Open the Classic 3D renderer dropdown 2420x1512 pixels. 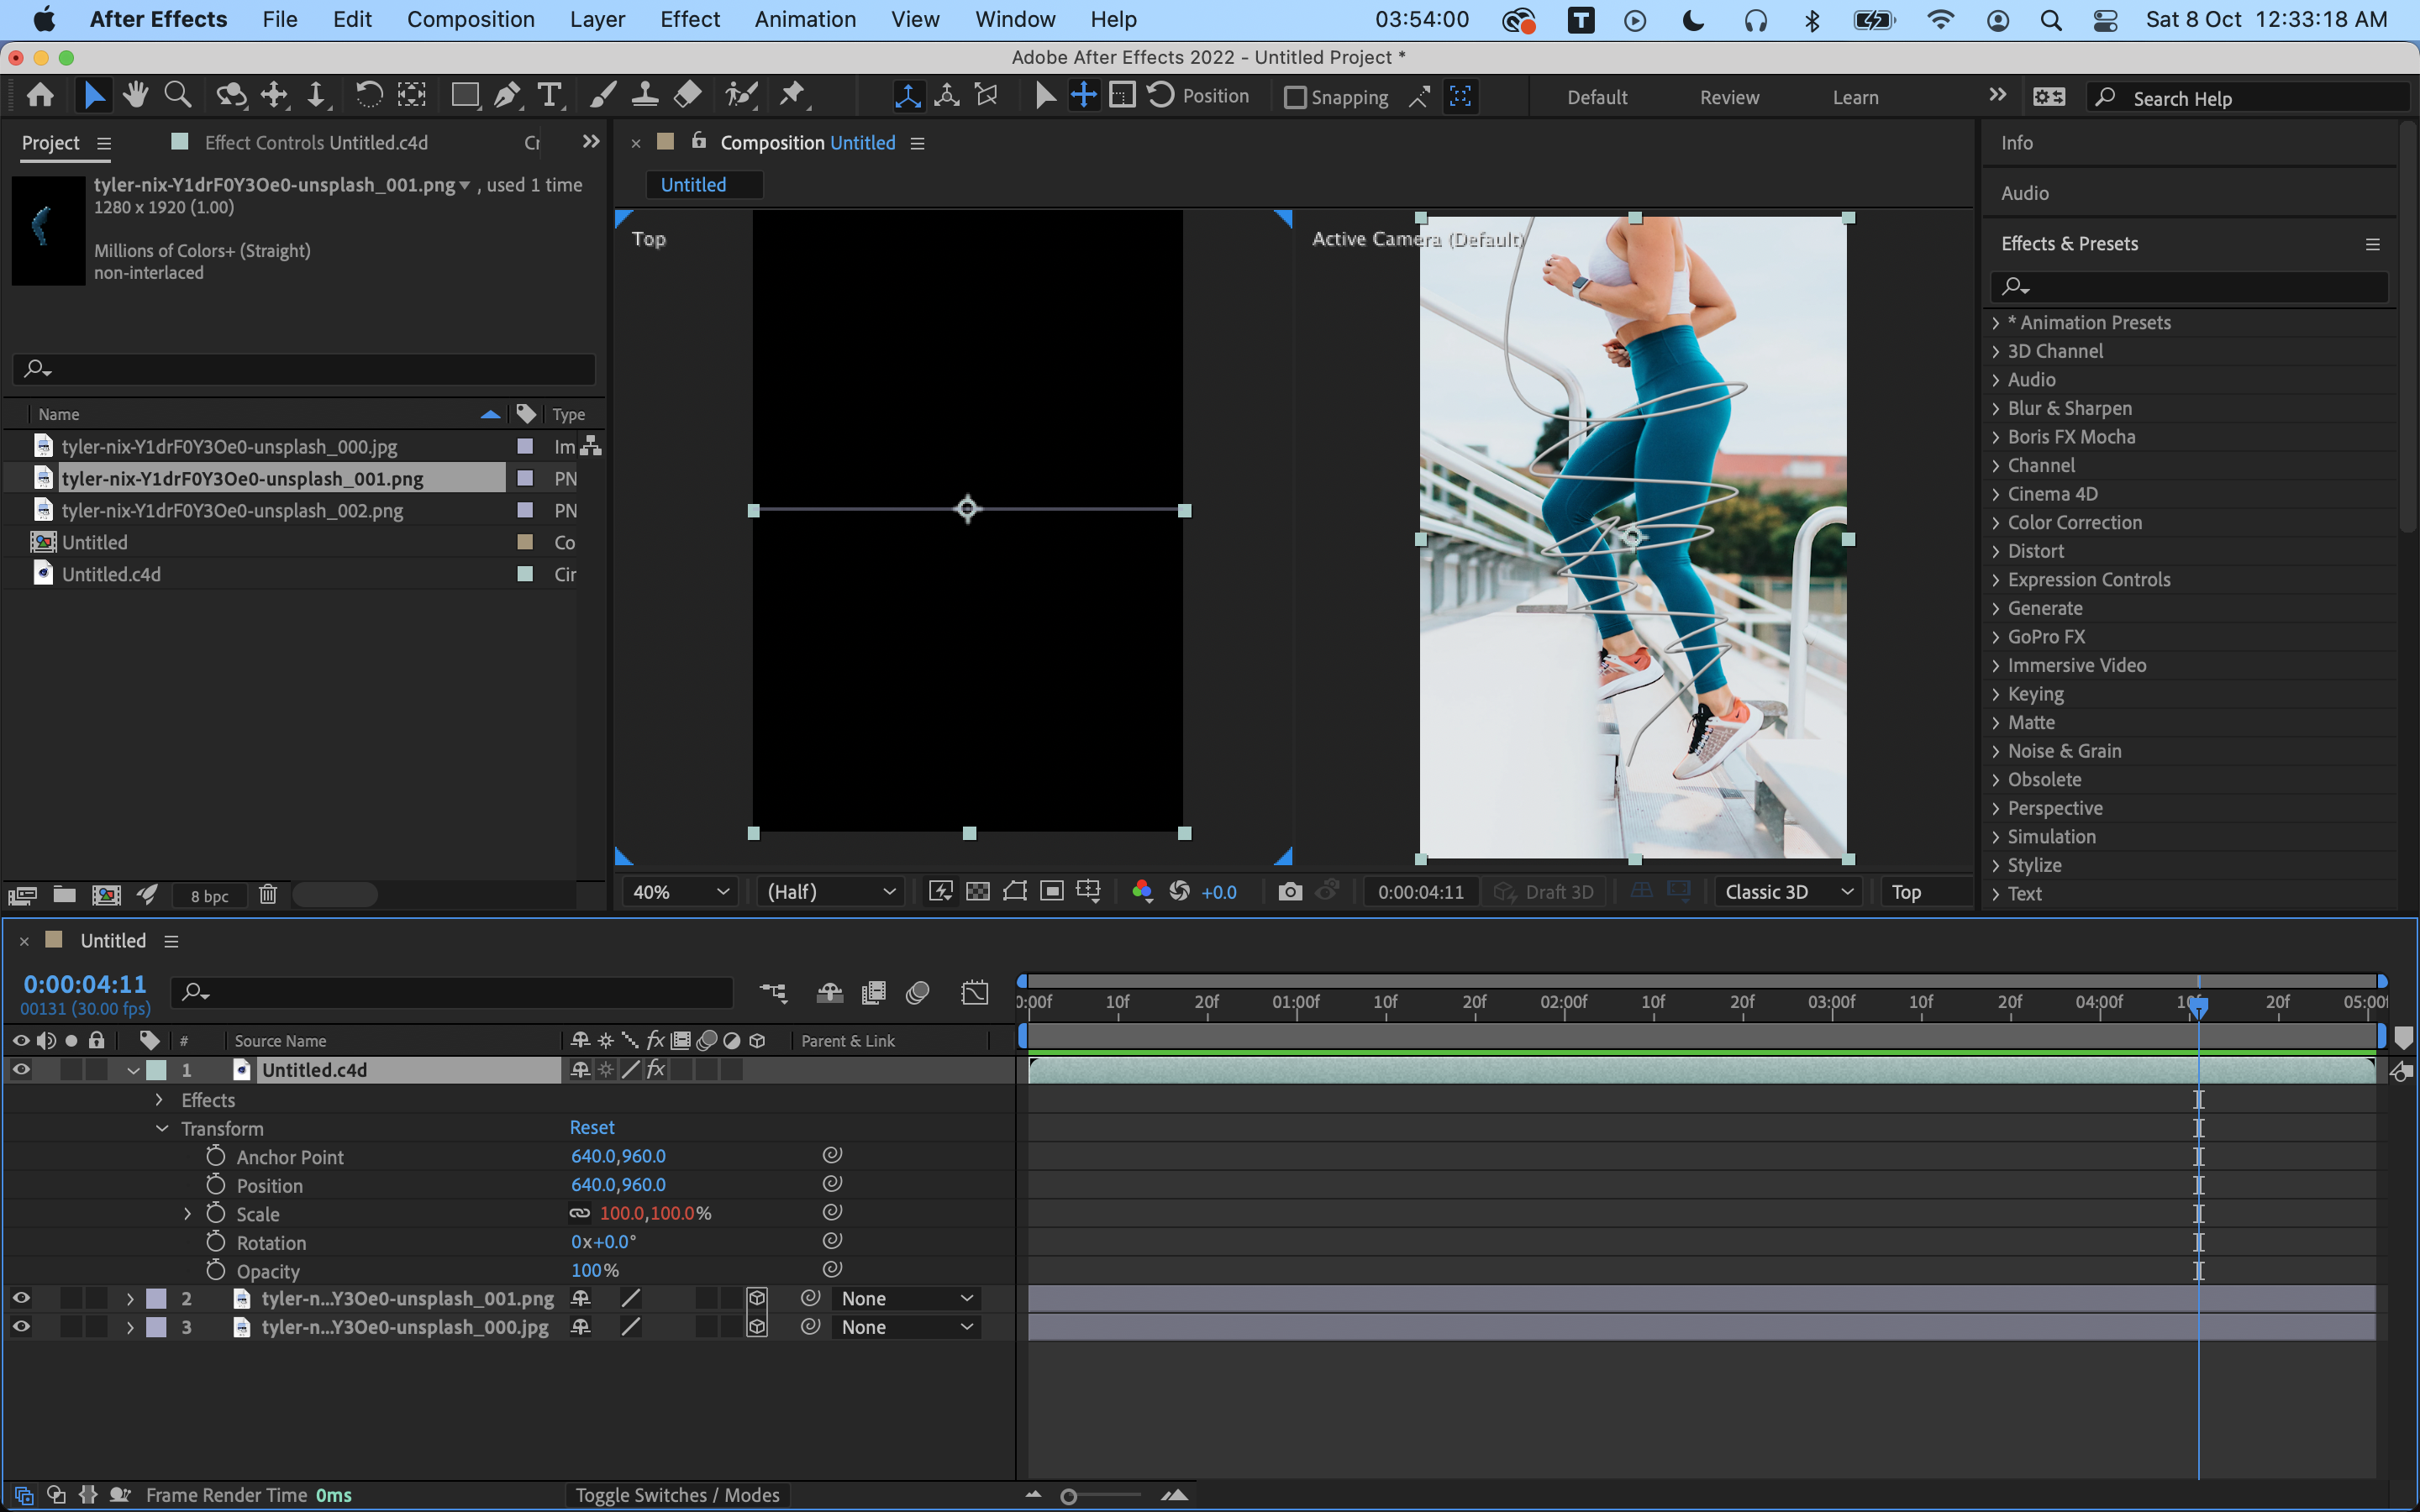(x=1787, y=891)
